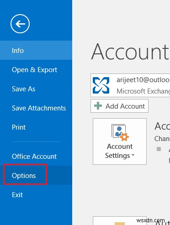Click the Account heading text
170x225 pixels.
tap(130, 52)
